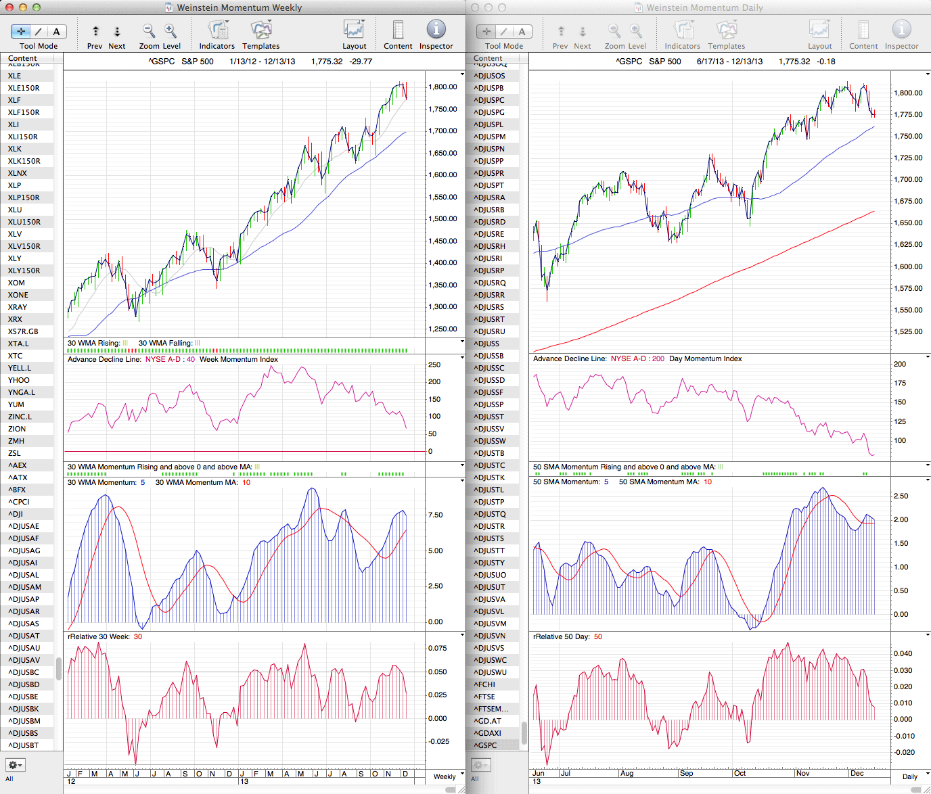Select XLE in the Weekly symbol list
The width and height of the screenshot is (931, 794).
[x=27, y=76]
